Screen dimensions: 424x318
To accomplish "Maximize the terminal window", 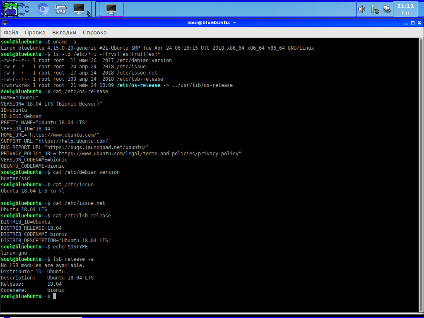I will [413, 23].
